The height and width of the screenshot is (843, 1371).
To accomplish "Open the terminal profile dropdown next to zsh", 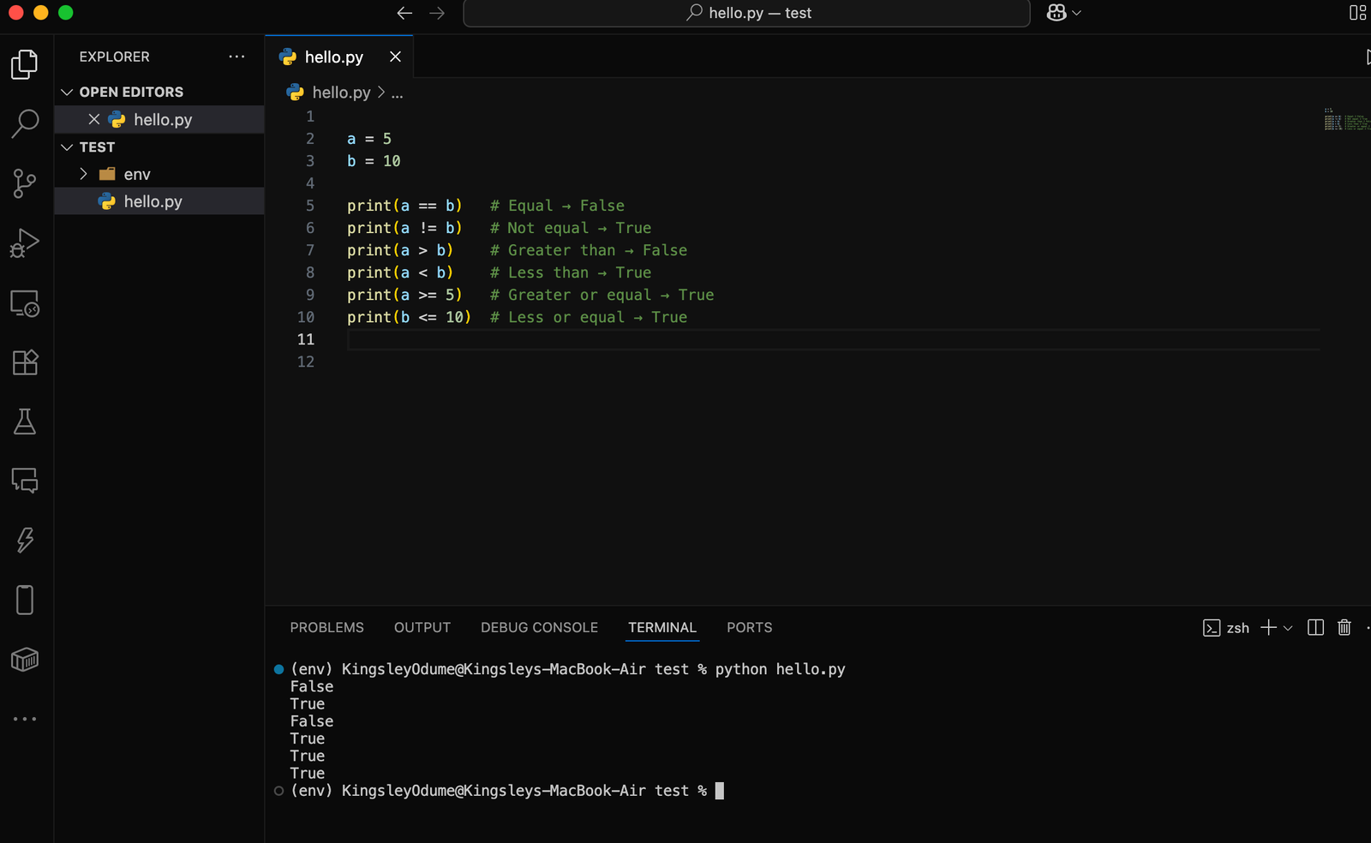I will tap(1286, 627).
